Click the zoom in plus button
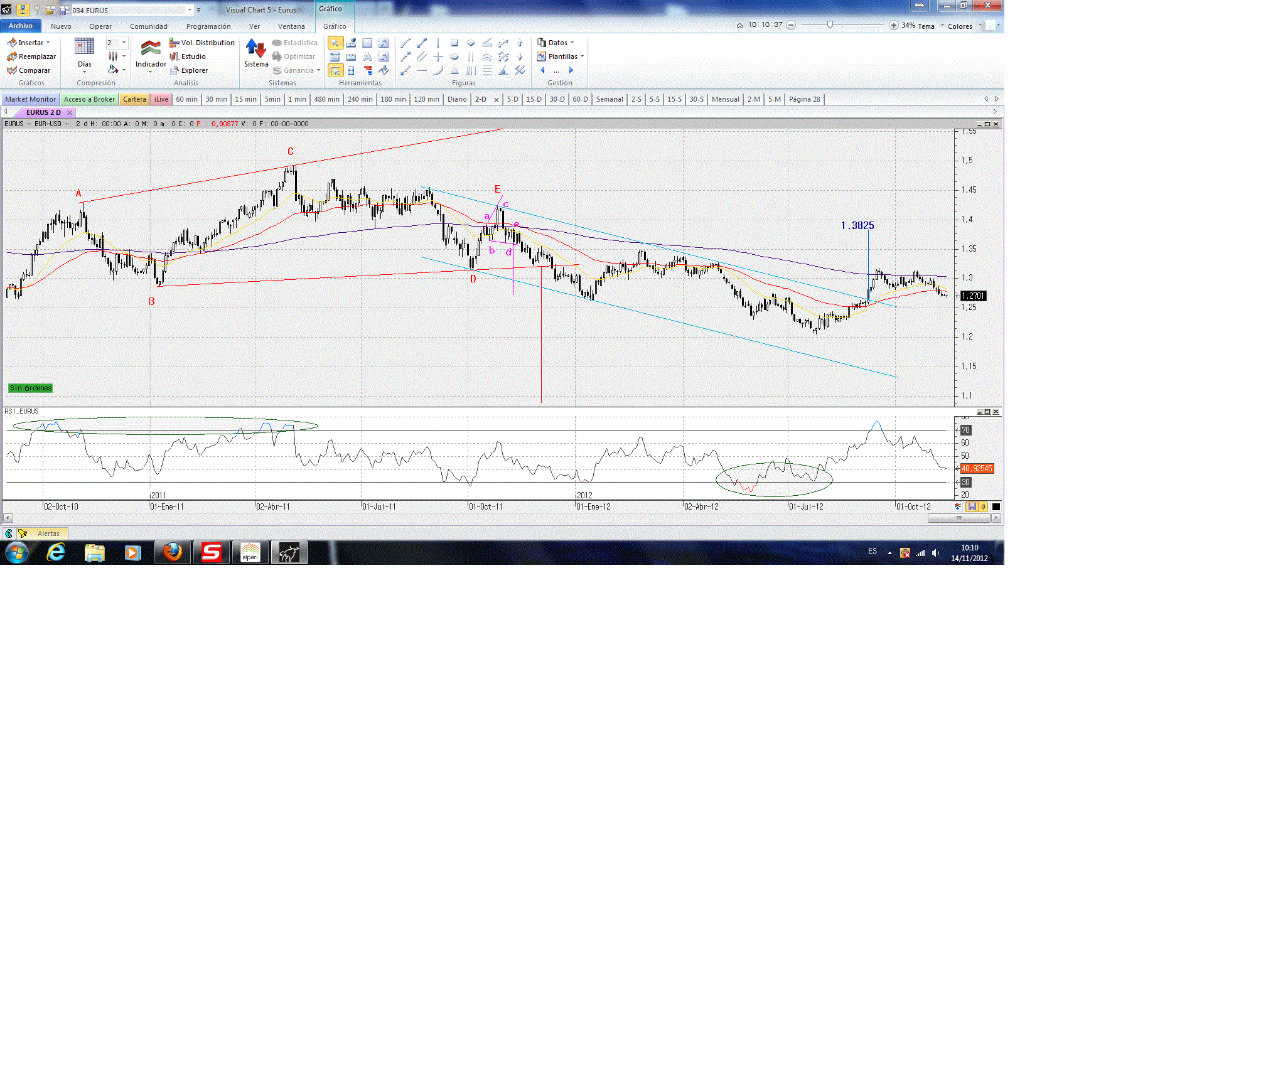 (893, 25)
